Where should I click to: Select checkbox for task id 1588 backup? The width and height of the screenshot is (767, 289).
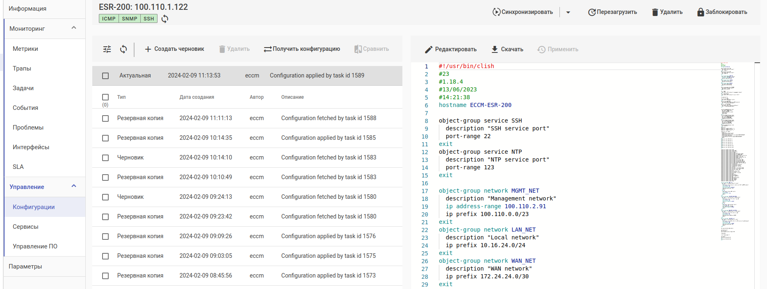(105, 118)
